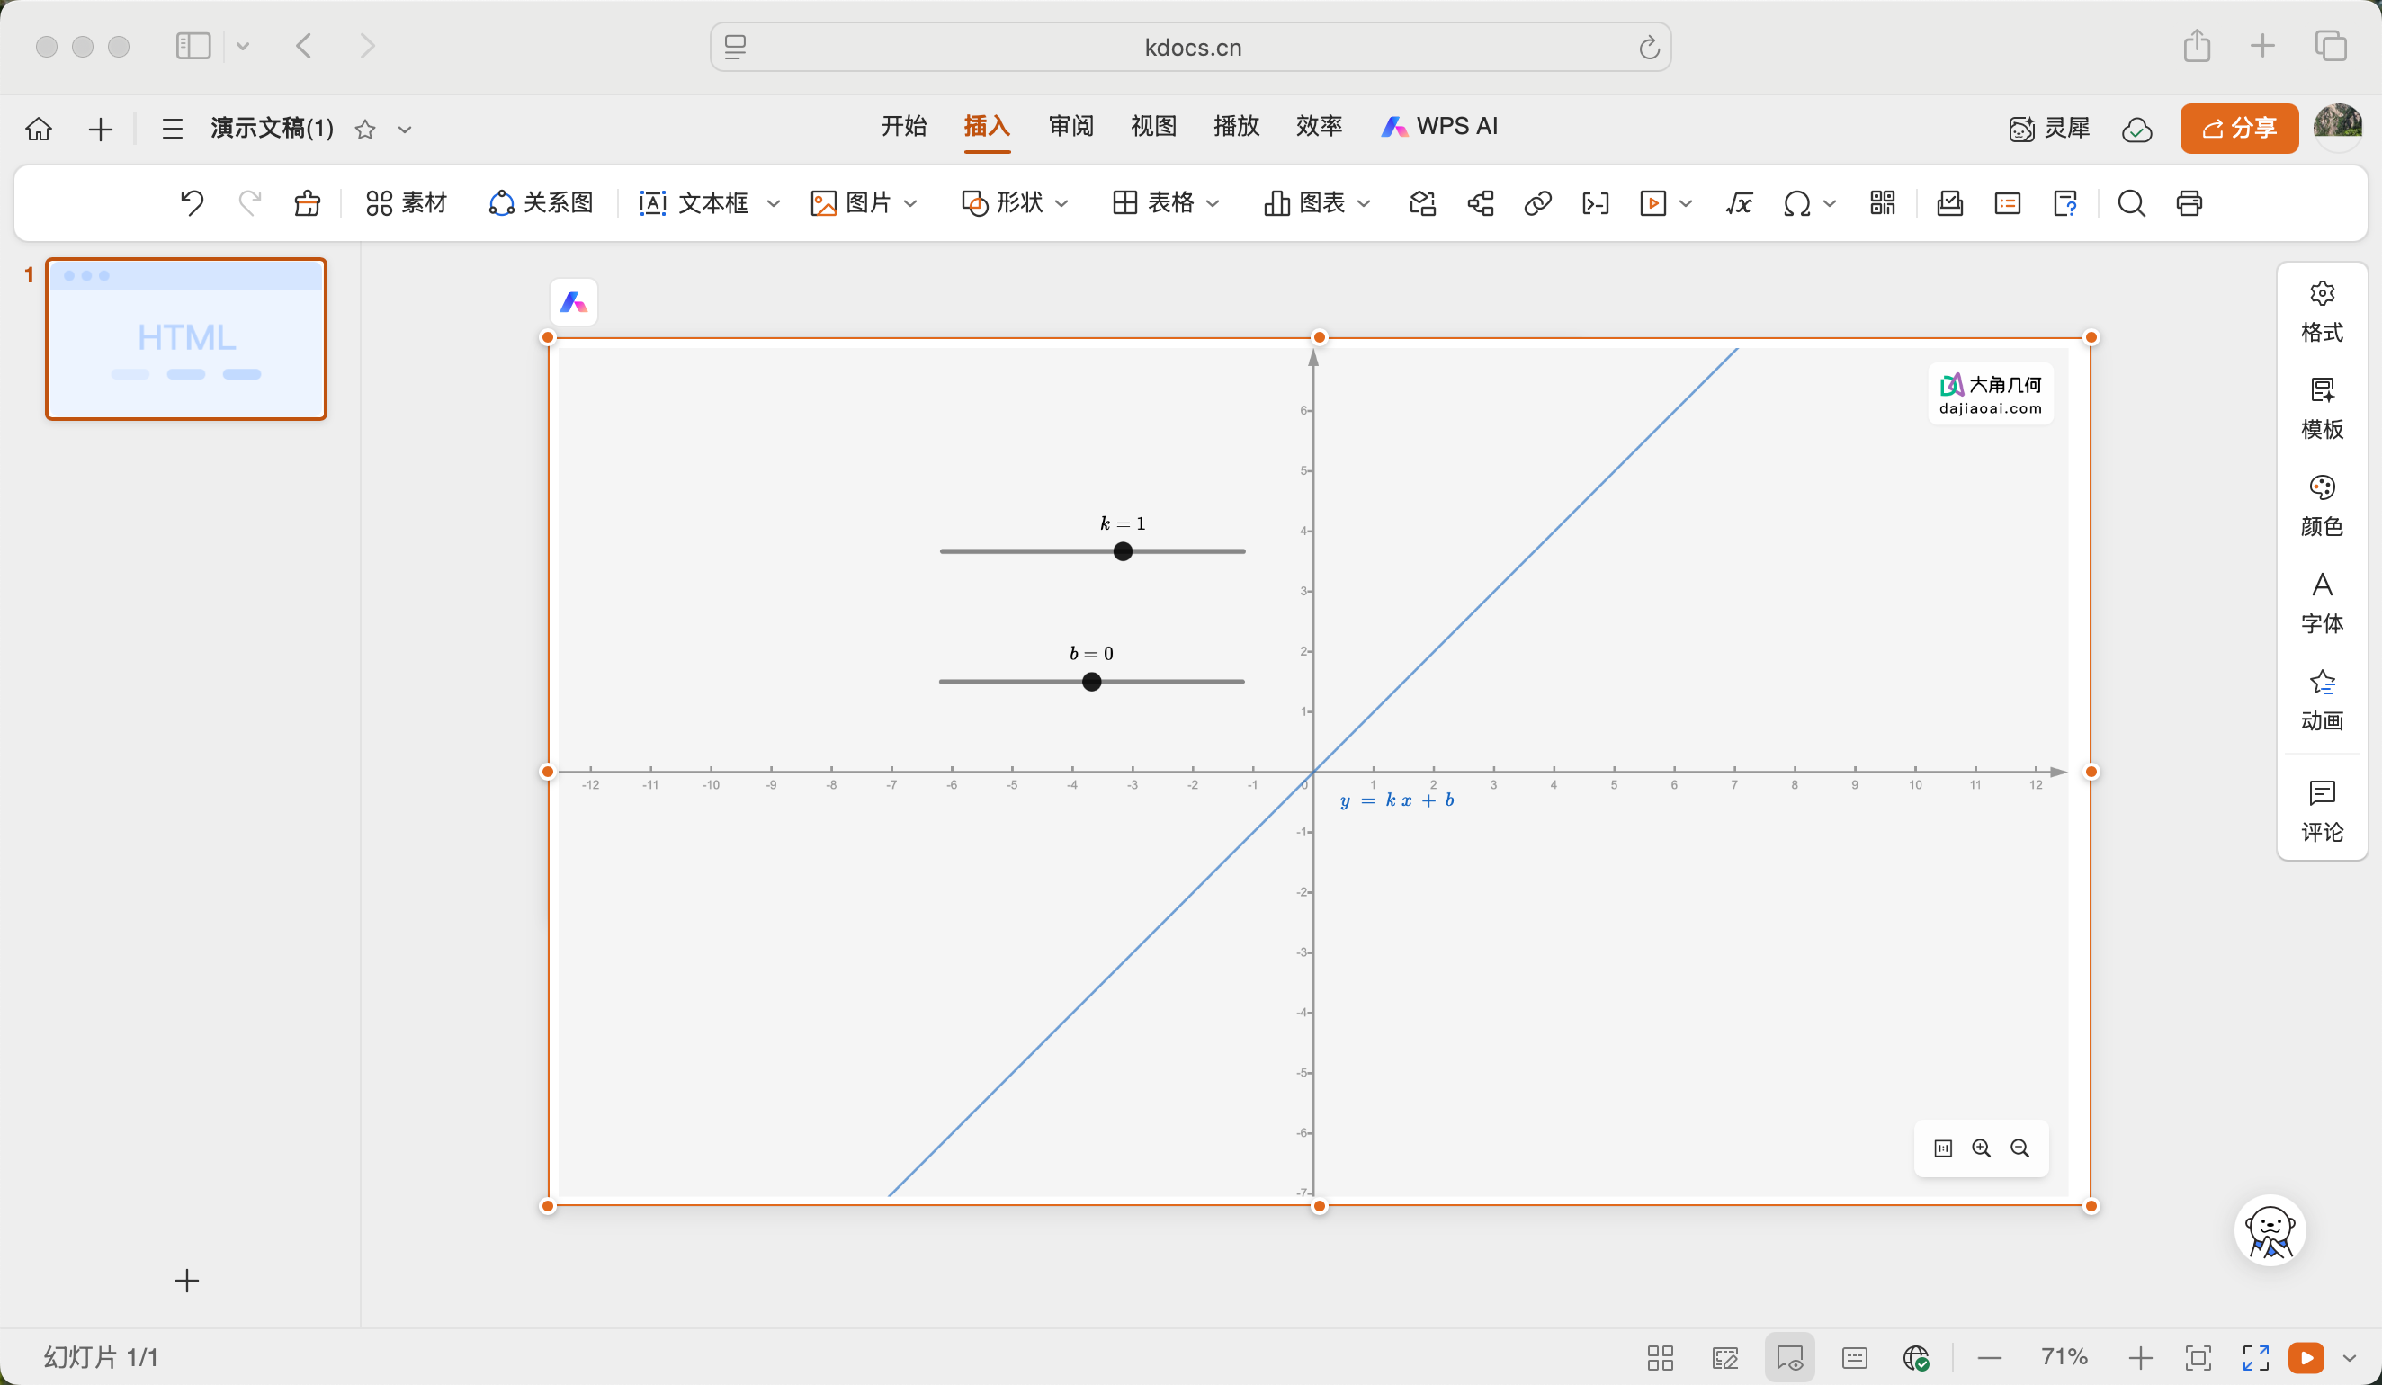Switch to slide sorter grid view

coord(1660,1358)
